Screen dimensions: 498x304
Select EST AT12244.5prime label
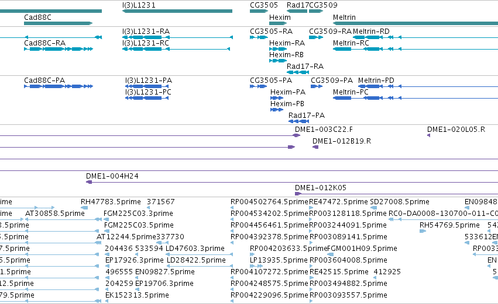click(x=126, y=237)
